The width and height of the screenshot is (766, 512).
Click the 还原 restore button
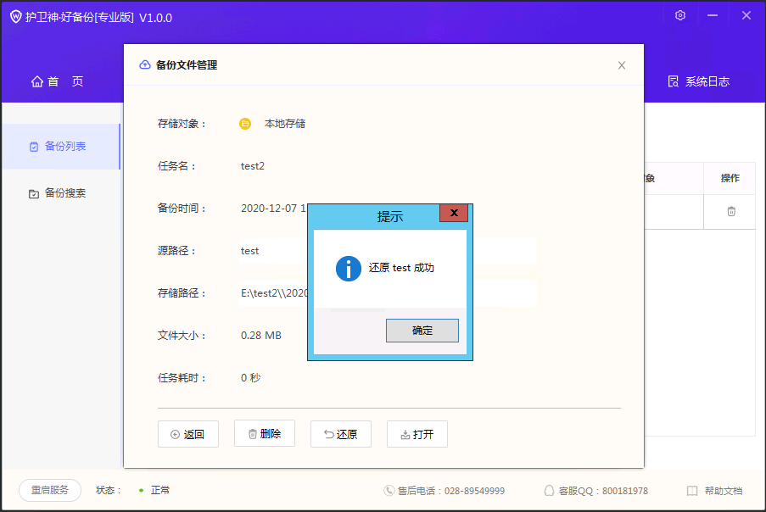point(340,434)
